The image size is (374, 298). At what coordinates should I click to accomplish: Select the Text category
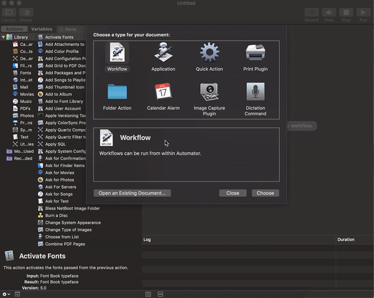pyautogui.click(x=21, y=137)
